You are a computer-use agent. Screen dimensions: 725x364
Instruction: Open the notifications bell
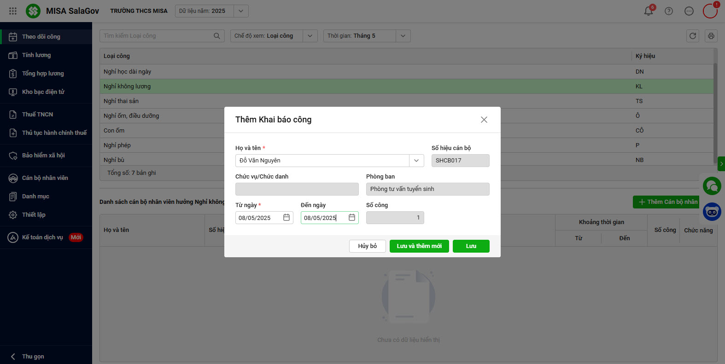649,11
